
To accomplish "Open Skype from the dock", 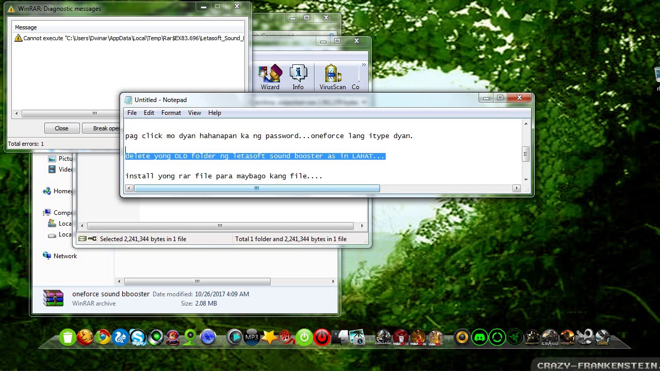I will tap(138, 338).
